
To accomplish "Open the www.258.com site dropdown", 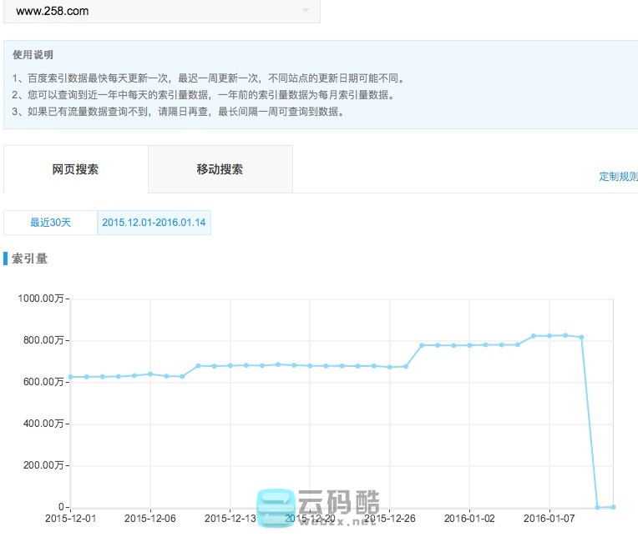I will point(159,12).
